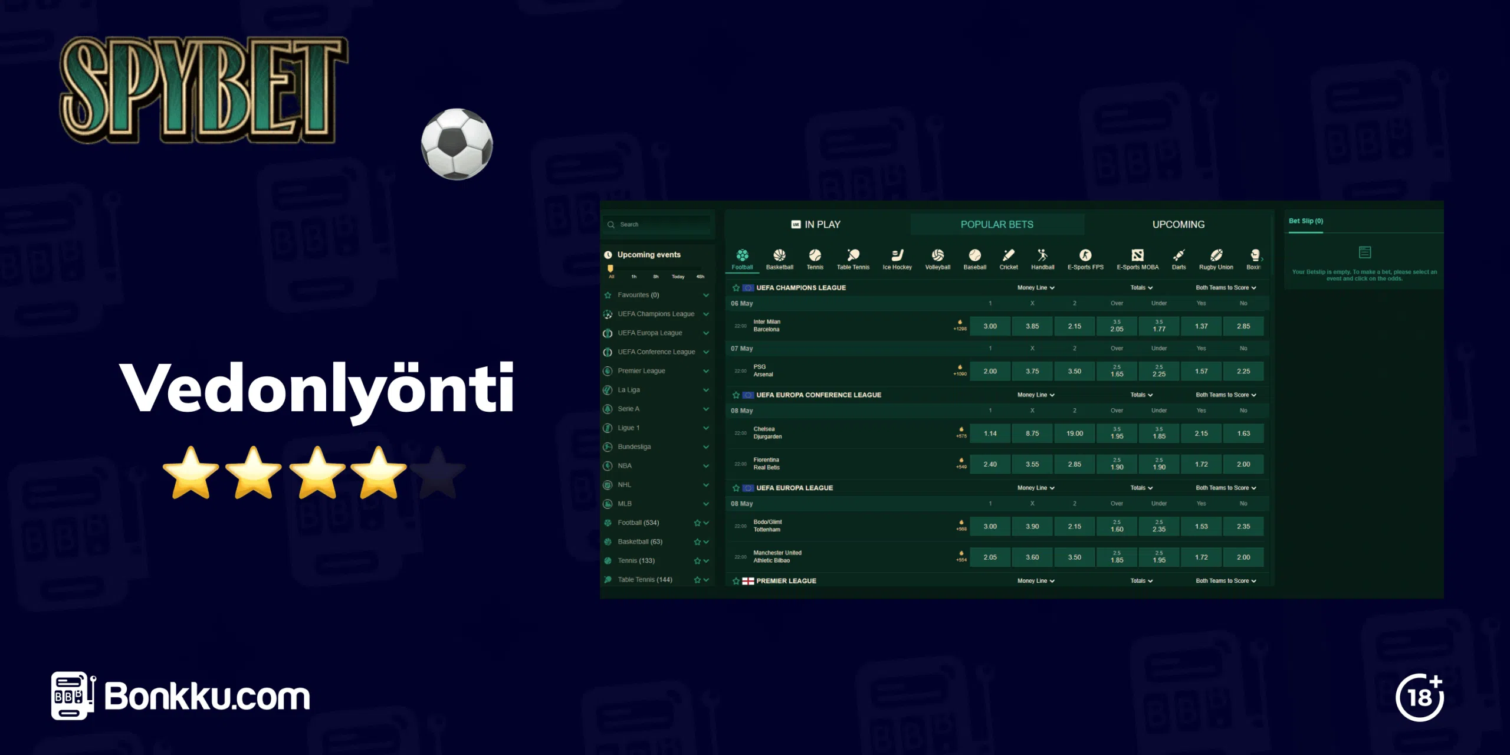Open Champions League Totals dropdown
Screen dimensions: 1510x755
point(1141,288)
